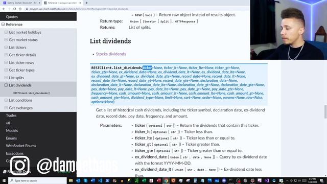The image size is (327, 184).
Task: Open the Models sidebar section
Action: (12, 131)
